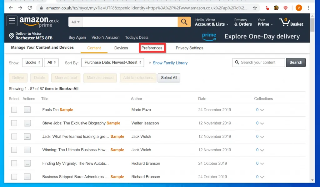Open the actions menu for Fools Die
320x187 pixels.
pos(27,109)
